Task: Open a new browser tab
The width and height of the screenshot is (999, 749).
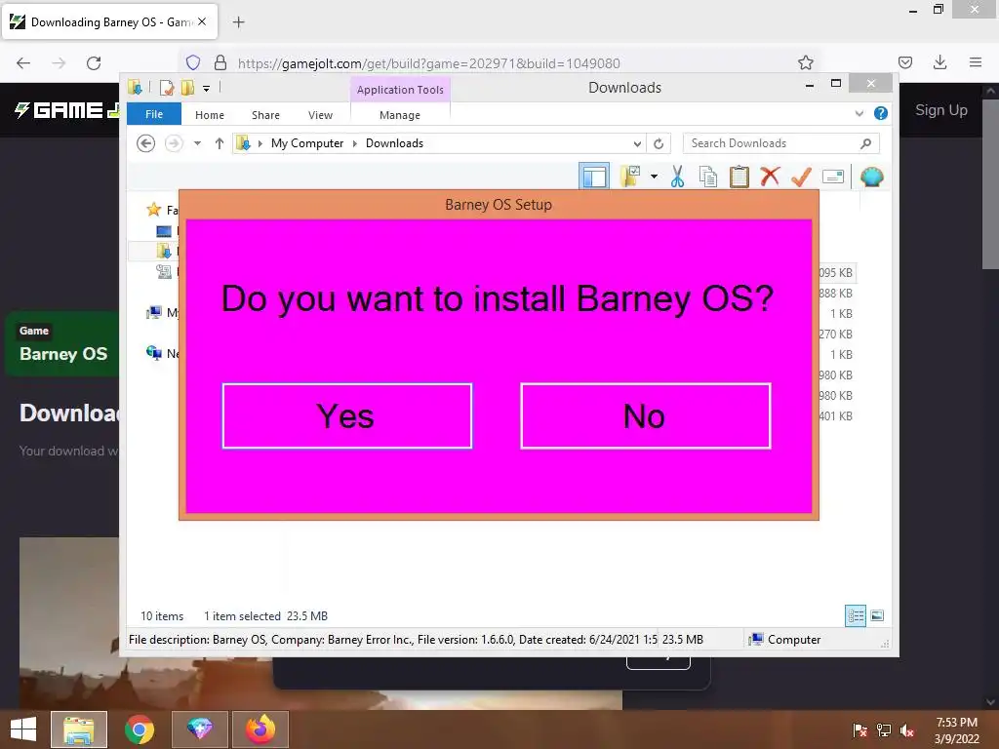Action: 238,22
